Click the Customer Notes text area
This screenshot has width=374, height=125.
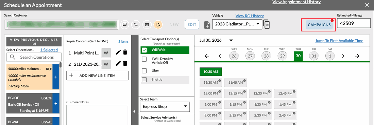[97, 115]
